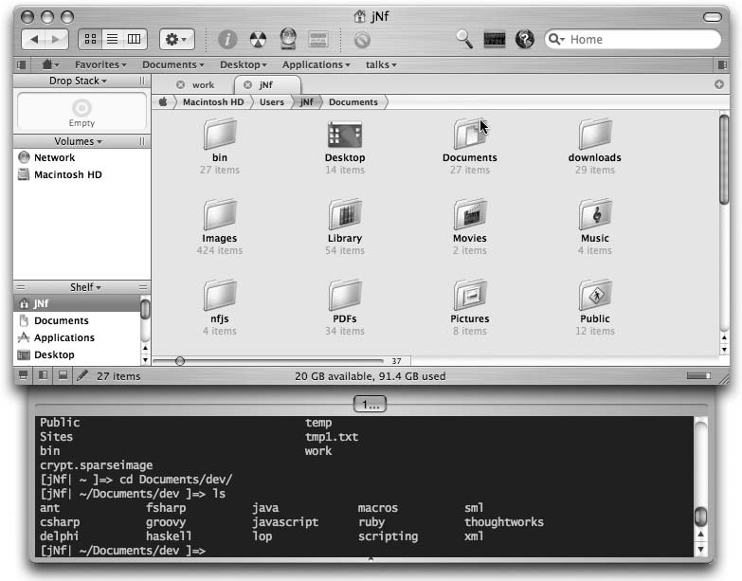Open the Action gear dropdown menu
This screenshot has width=742, height=581.
click(x=176, y=39)
